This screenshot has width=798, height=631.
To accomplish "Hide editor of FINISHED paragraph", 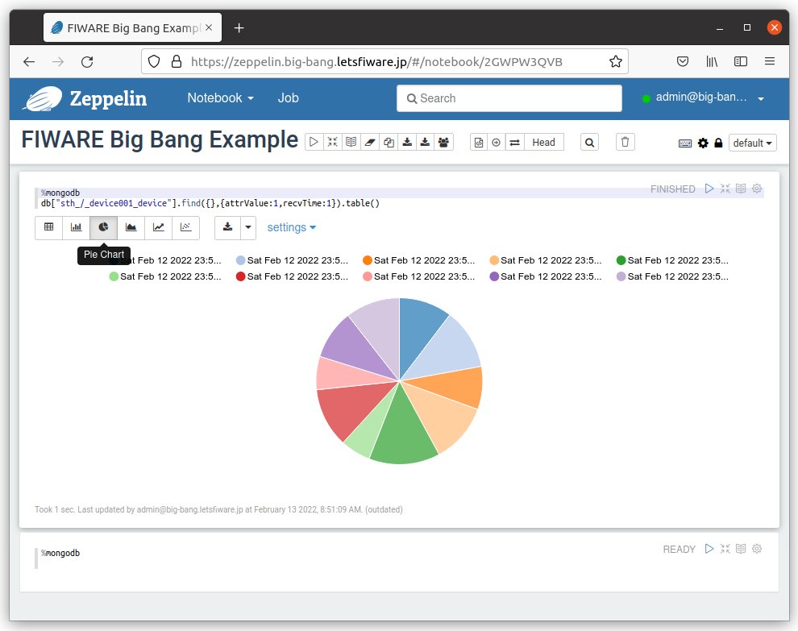I will pyautogui.click(x=725, y=189).
